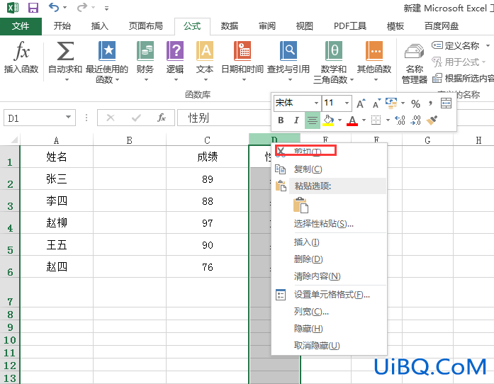The width and height of the screenshot is (494, 384).
Task: Open the font name 宋体 combo box
Action: (x=297, y=103)
